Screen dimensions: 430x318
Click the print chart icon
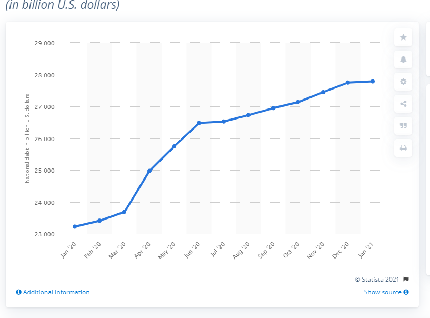pos(403,148)
